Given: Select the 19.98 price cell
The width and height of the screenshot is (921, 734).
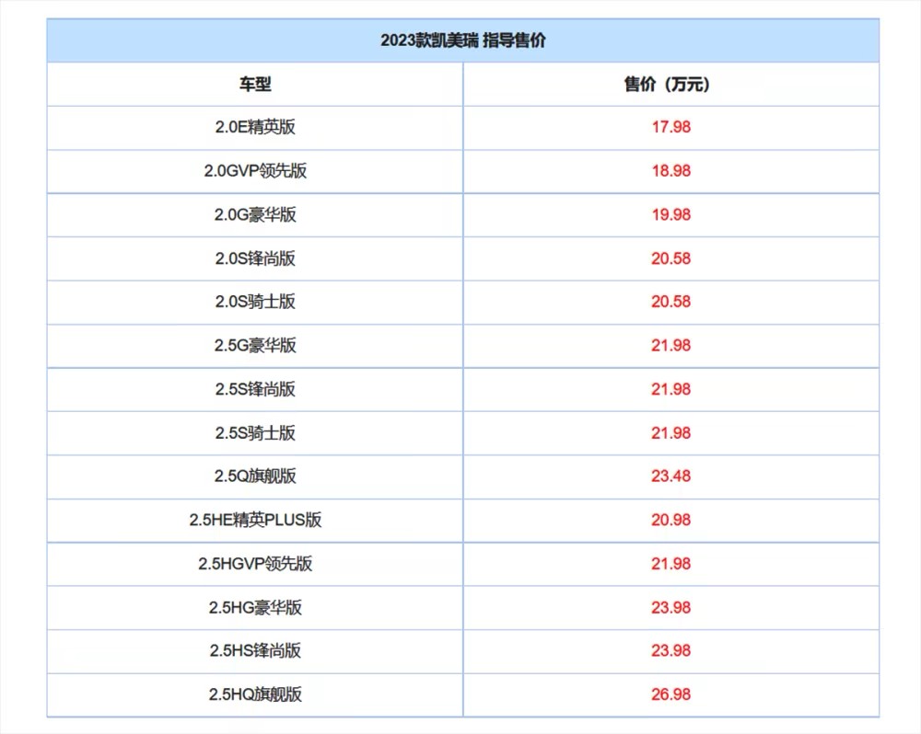Looking at the screenshot, I should click(x=670, y=214).
